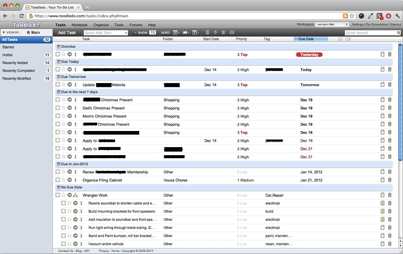403x254 pixels.
Task: Open actions arrow icon for Organize Filing Cabinet
Action: (69, 180)
